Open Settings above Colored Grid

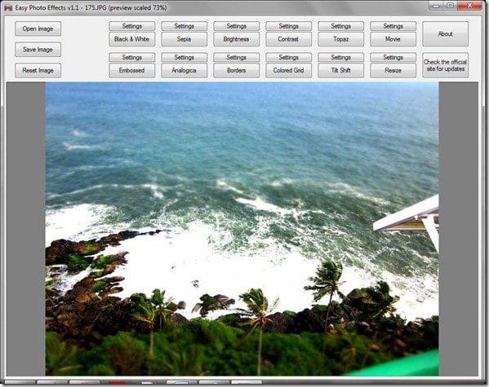[x=288, y=57]
